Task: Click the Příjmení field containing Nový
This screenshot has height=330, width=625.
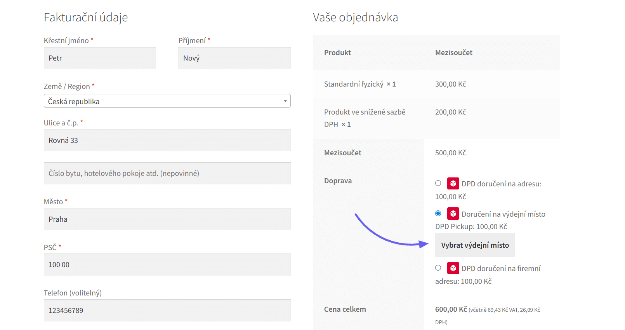Action: [x=234, y=58]
